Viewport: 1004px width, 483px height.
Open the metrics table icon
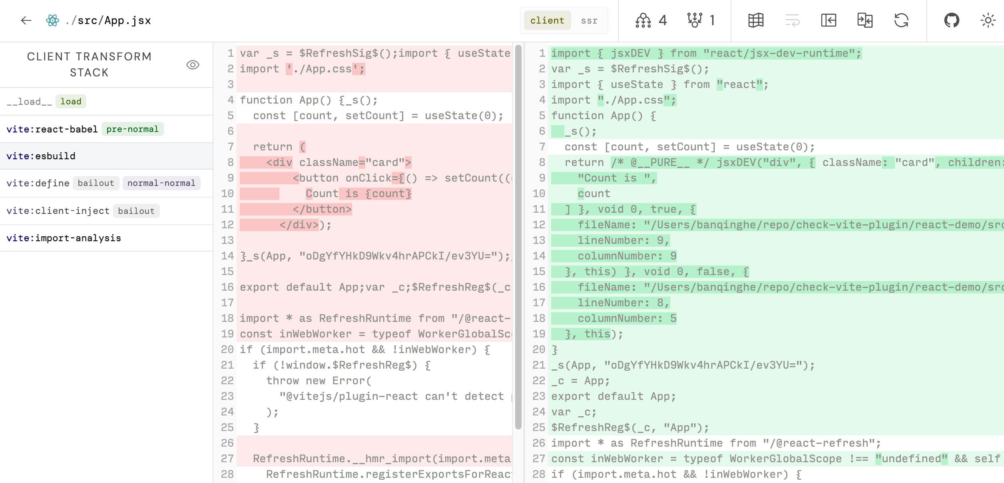pos(756,20)
